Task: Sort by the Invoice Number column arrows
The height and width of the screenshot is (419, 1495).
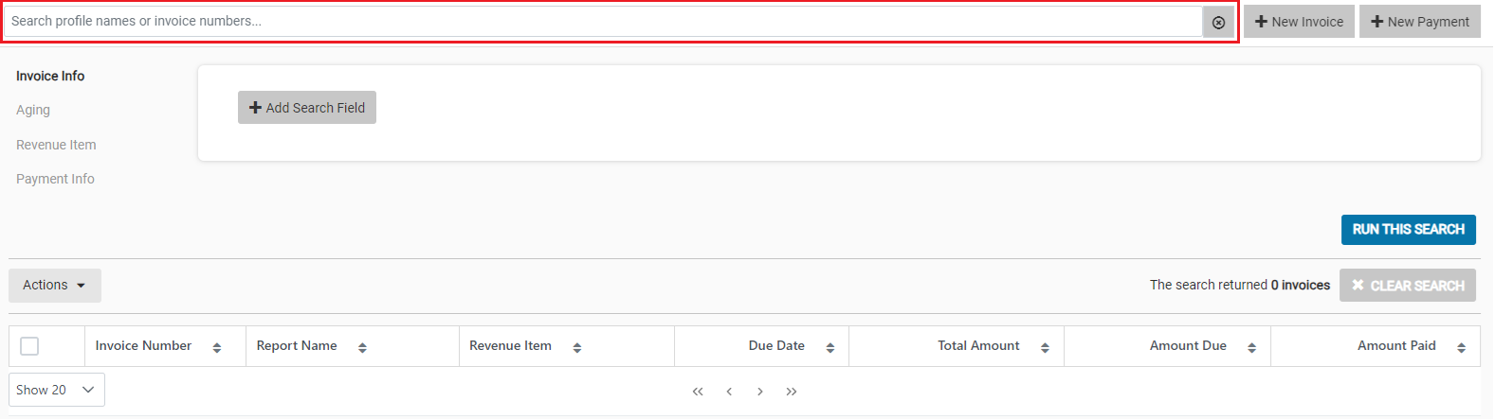Action: pyautogui.click(x=217, y=348)
